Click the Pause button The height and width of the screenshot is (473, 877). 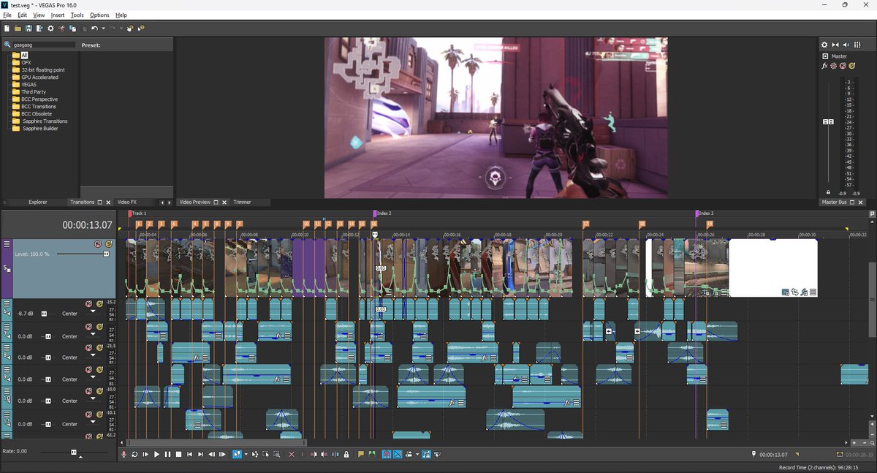(x=167, y=455)
